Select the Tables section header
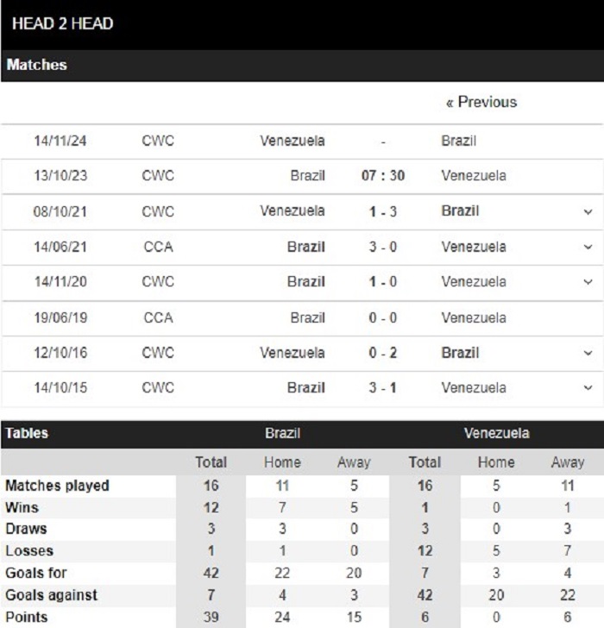This screenshot has width=604, height=628. (27, 433)
